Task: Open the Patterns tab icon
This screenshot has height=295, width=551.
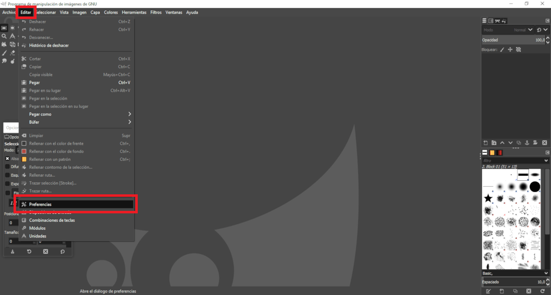Action: 492,152
